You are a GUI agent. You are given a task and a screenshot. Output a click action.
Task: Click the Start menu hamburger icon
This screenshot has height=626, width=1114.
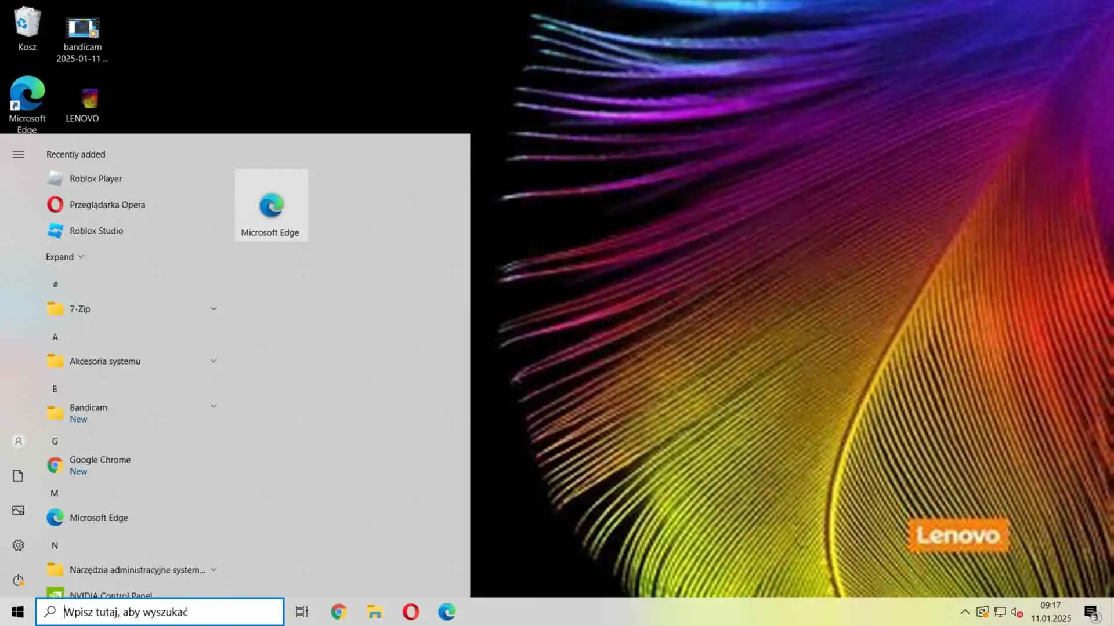click(18, 154)
